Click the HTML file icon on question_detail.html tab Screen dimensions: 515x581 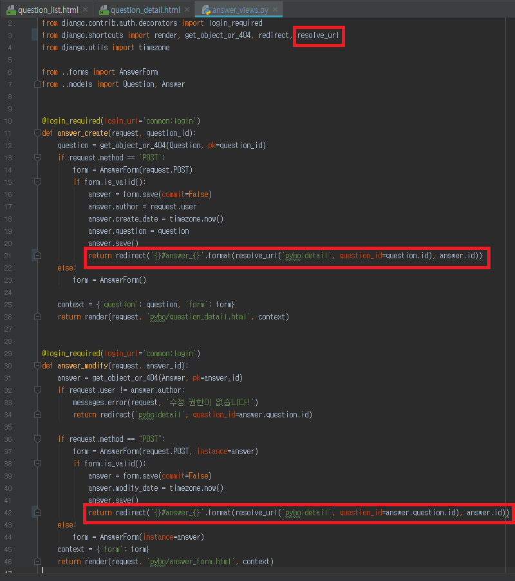[104, 10]
